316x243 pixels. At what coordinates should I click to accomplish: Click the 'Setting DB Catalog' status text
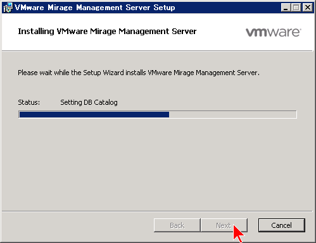tap(89, 102)
